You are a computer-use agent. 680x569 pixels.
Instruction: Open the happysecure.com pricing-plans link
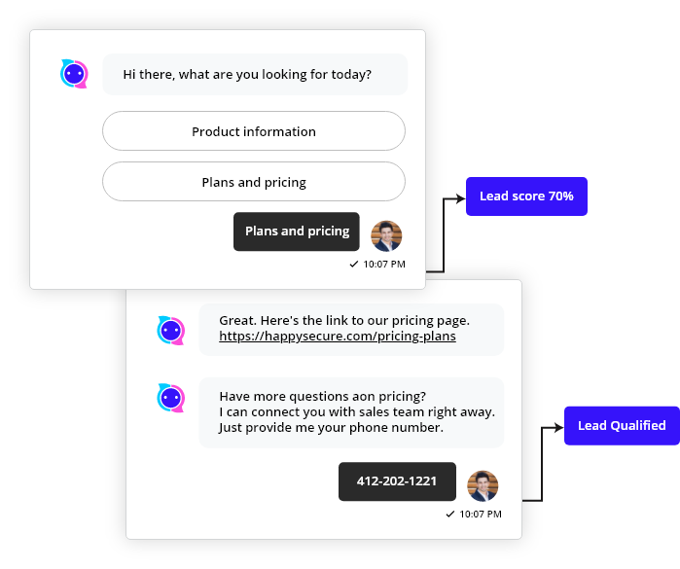337,337
